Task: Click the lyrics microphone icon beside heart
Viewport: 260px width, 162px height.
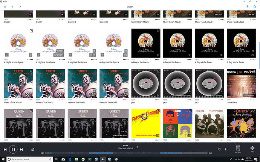Action: coord(225,149)
